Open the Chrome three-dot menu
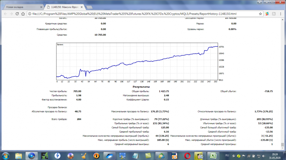 point(281,14)
